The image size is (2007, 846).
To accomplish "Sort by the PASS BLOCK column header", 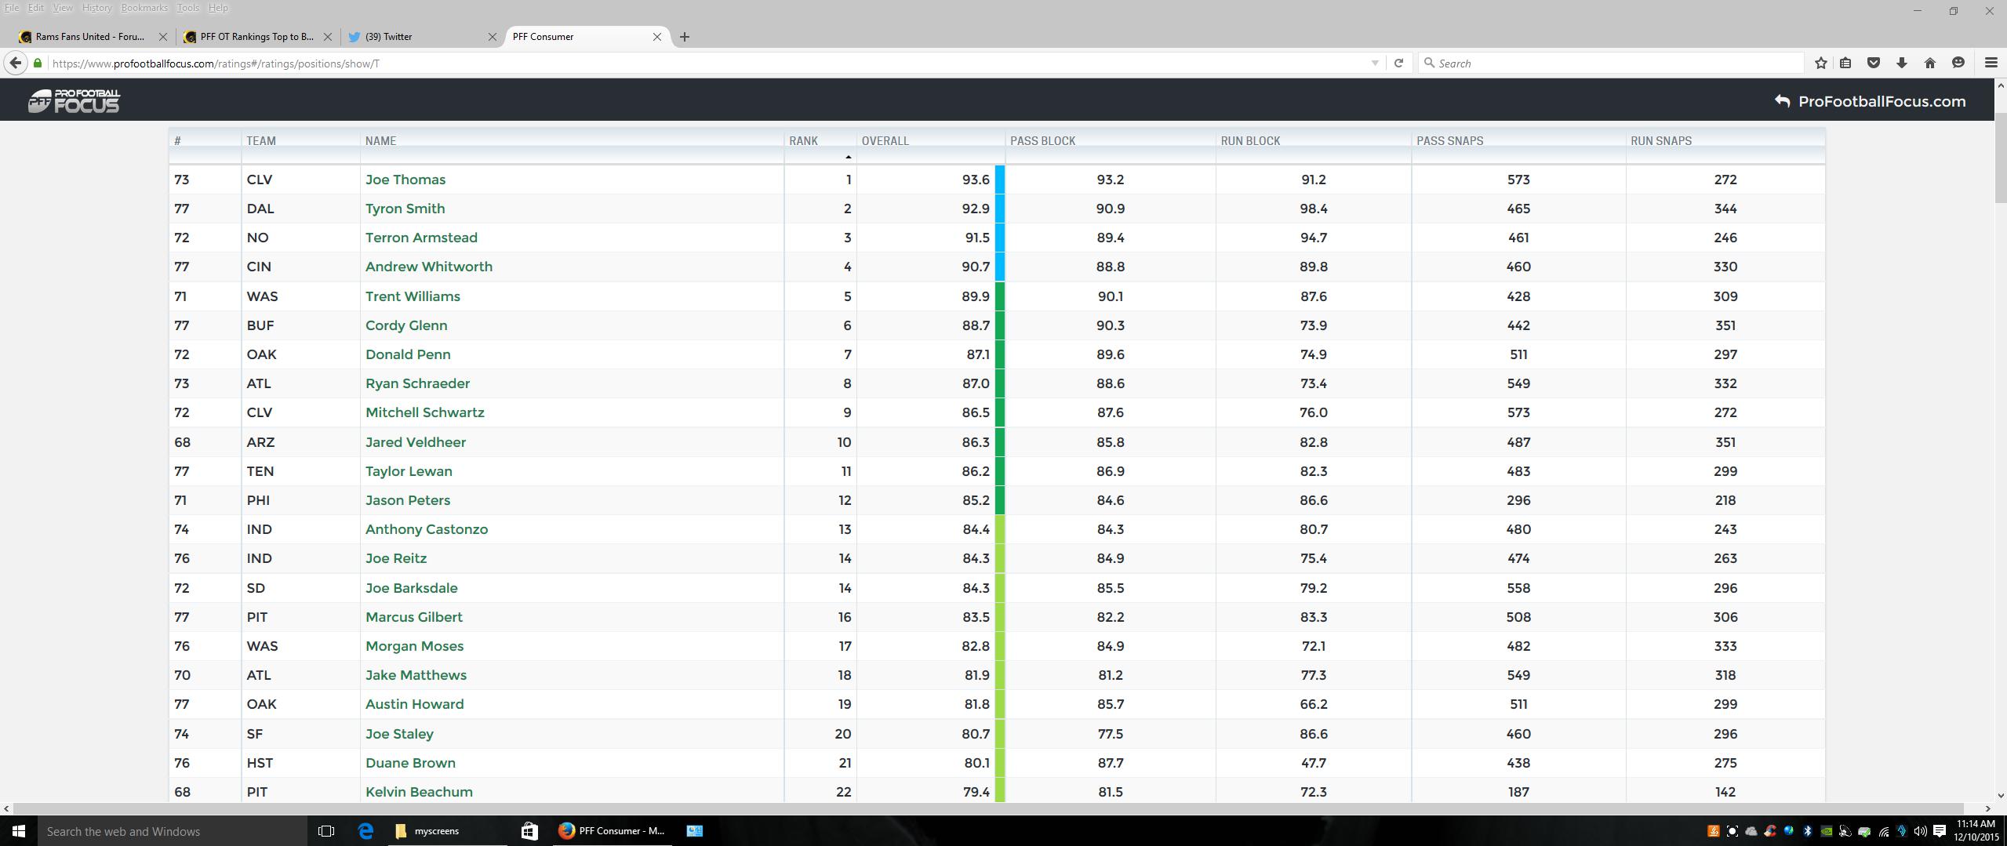I will coord(1042,141).
